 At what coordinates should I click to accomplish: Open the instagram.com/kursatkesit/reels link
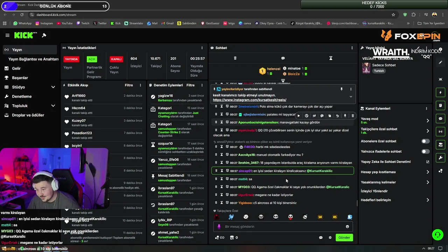pos(250,100)
